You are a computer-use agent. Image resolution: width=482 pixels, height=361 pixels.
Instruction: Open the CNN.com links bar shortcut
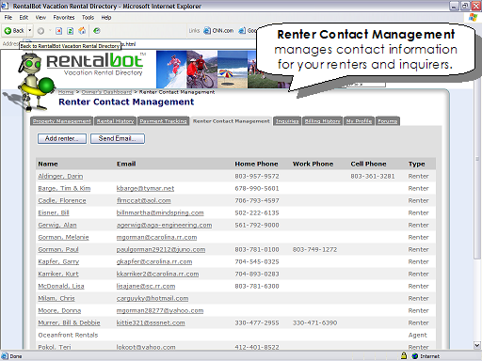(218, 31)
